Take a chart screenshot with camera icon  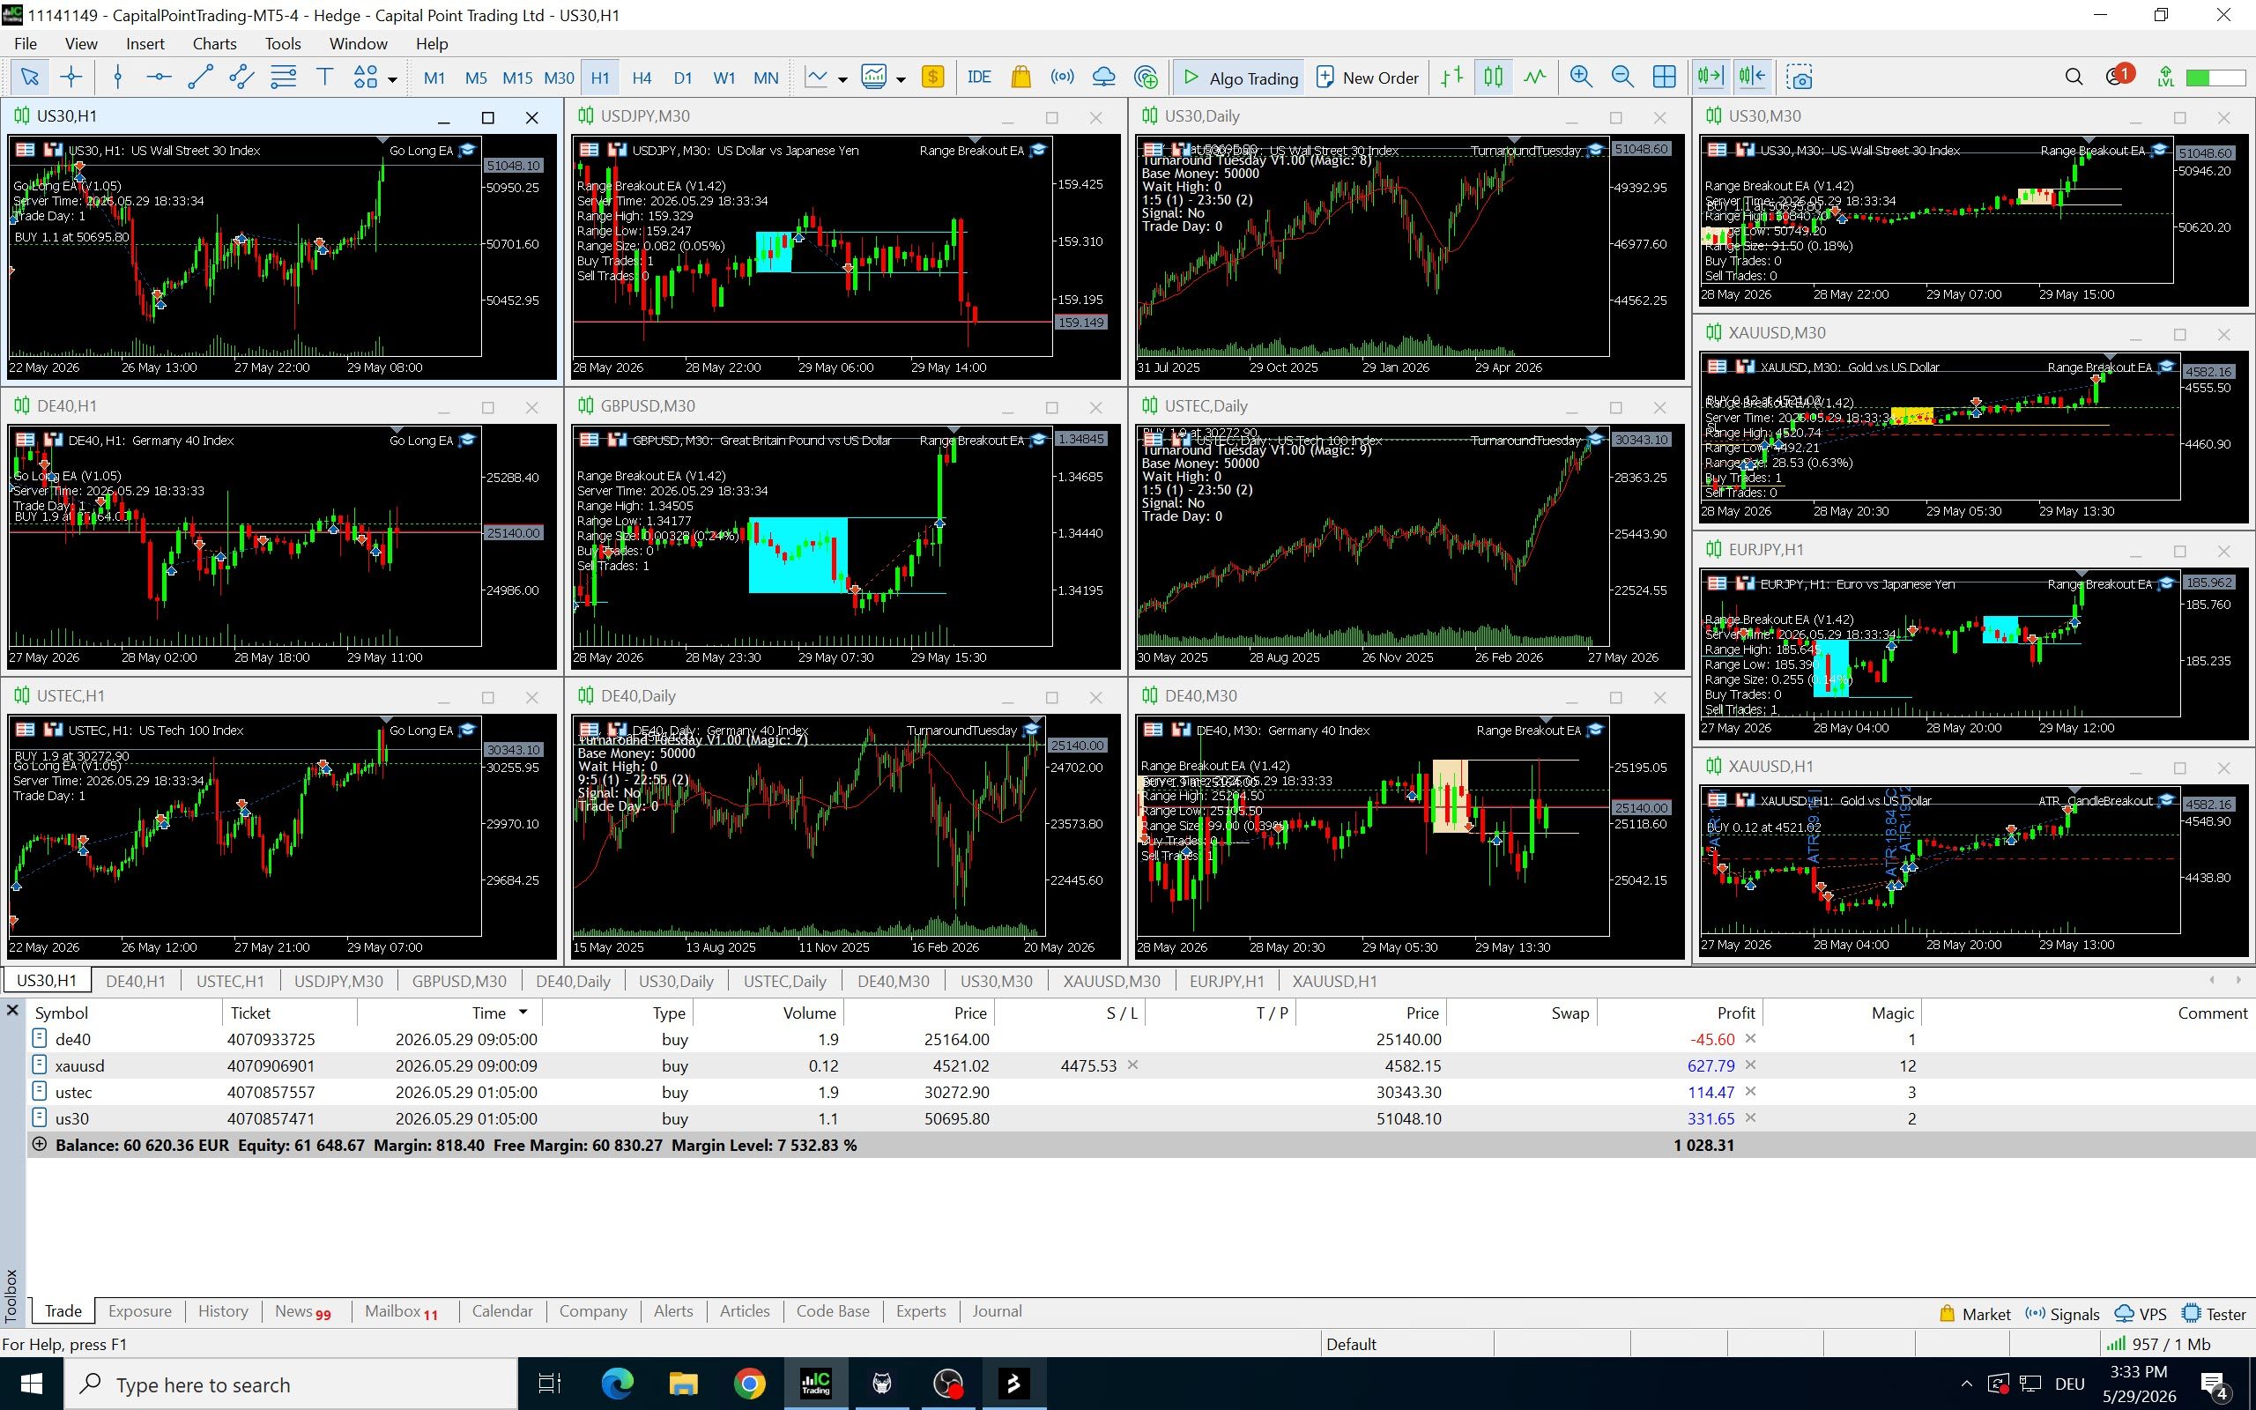(1800, 78)
